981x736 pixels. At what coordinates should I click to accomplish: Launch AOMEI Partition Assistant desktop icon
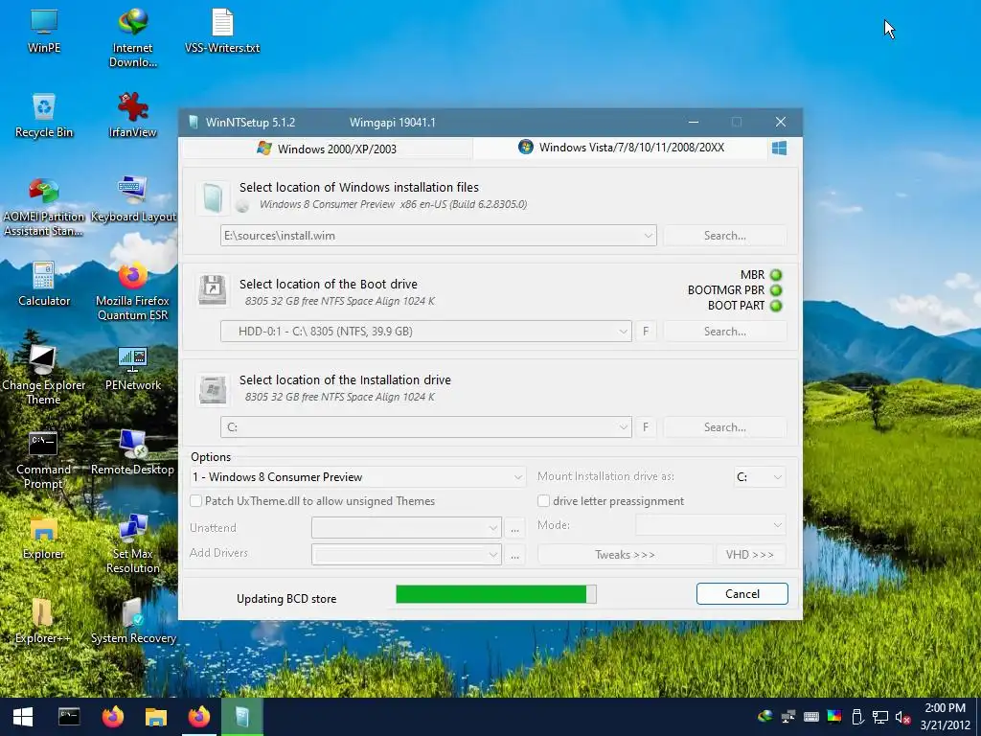point(44,207)
